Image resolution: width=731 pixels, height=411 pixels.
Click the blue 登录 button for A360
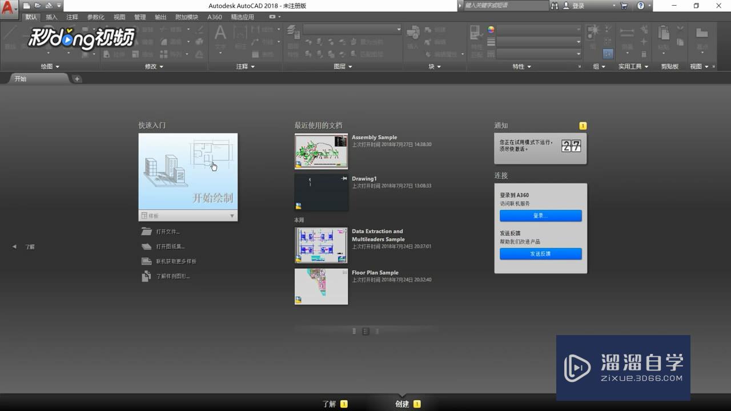pyautogui.click(x=540, y=216)
